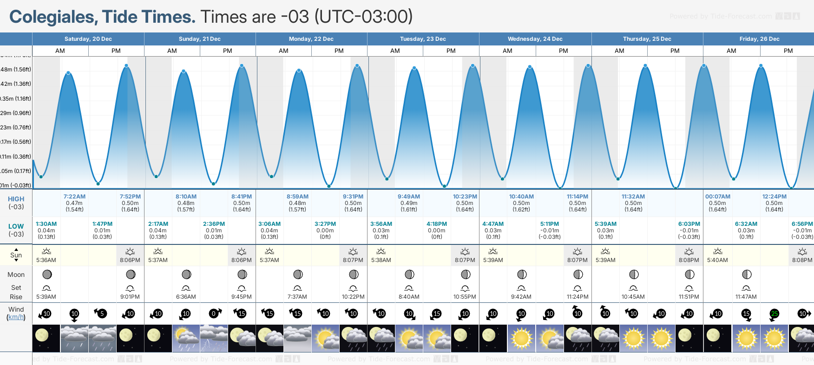This screenshot has height=365, width=814.
Task: Toggle the Sun row up/down arrows
Action: point(16,255)
